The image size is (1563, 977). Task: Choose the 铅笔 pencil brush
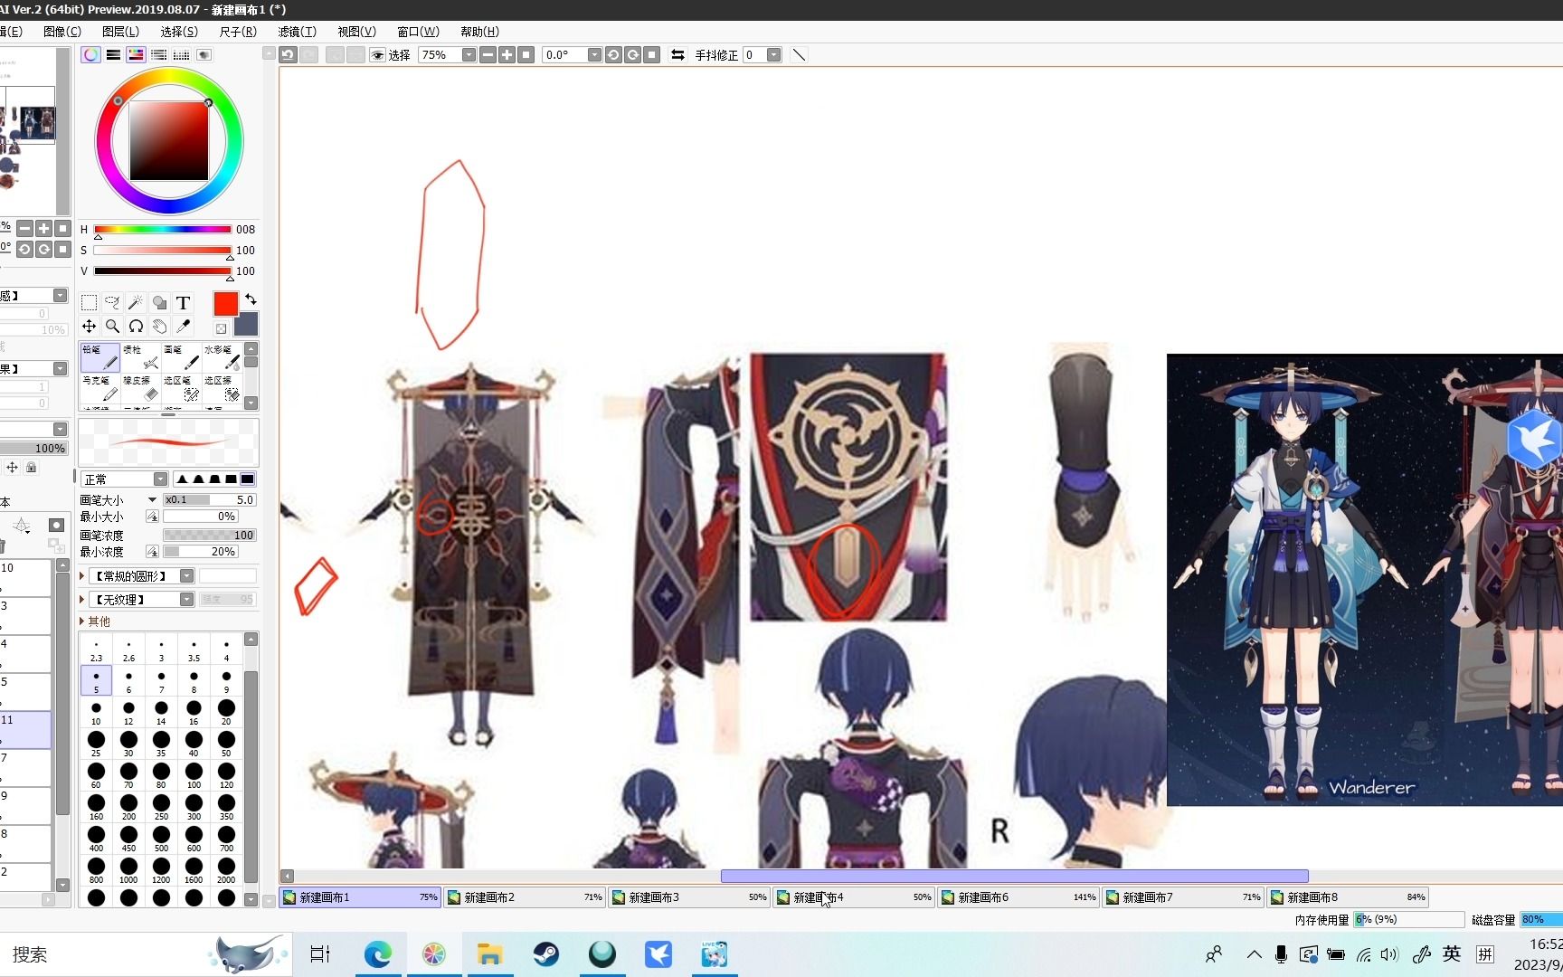pyautogui.click(x=99, y=358)
